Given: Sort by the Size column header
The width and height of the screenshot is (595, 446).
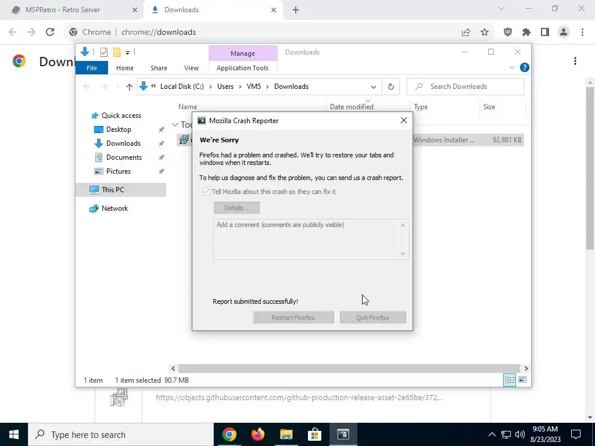Looking at the screenshot, I should tap(489, 107).
